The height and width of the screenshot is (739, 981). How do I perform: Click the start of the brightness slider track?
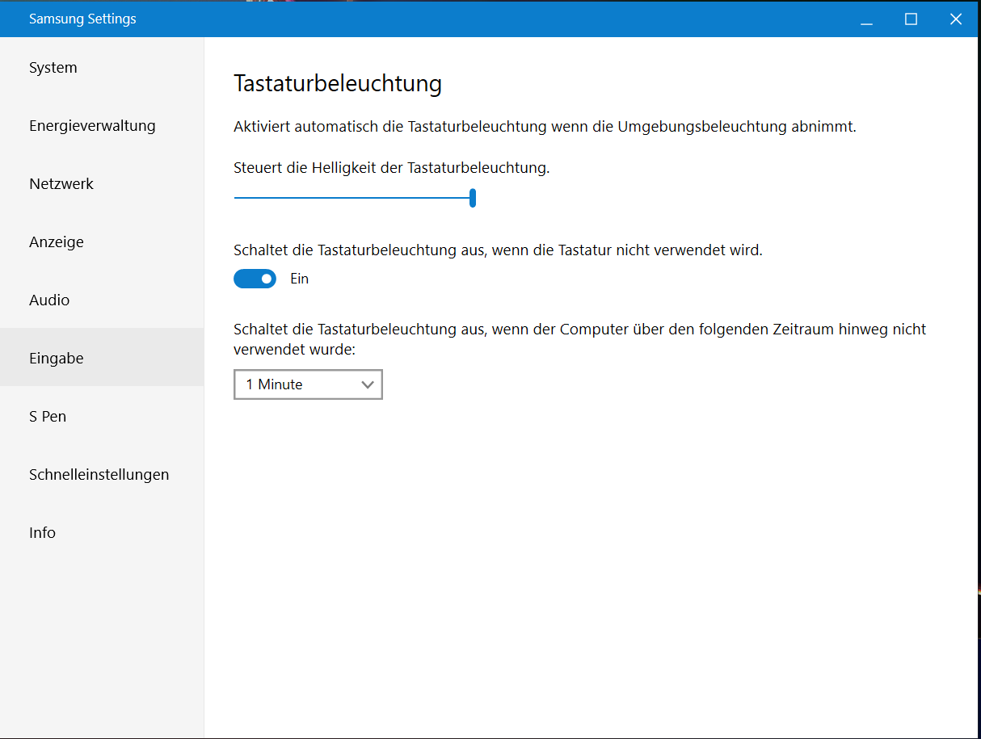(237, 198)
